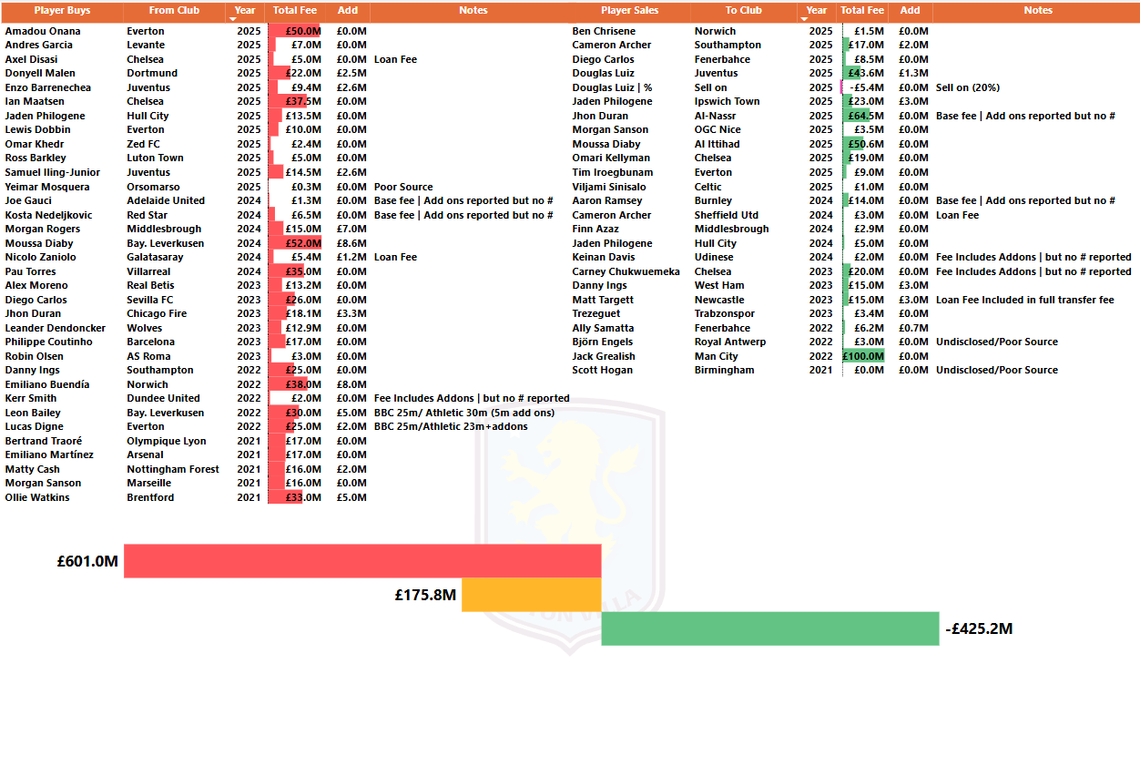Sort by the From Club column header

(174, 11)
